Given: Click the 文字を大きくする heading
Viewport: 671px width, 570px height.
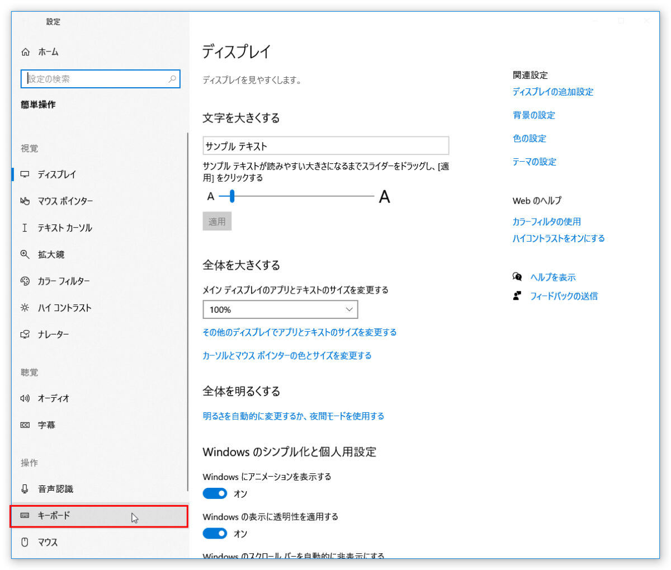Looking at the screenshot, I should [241, 118].
